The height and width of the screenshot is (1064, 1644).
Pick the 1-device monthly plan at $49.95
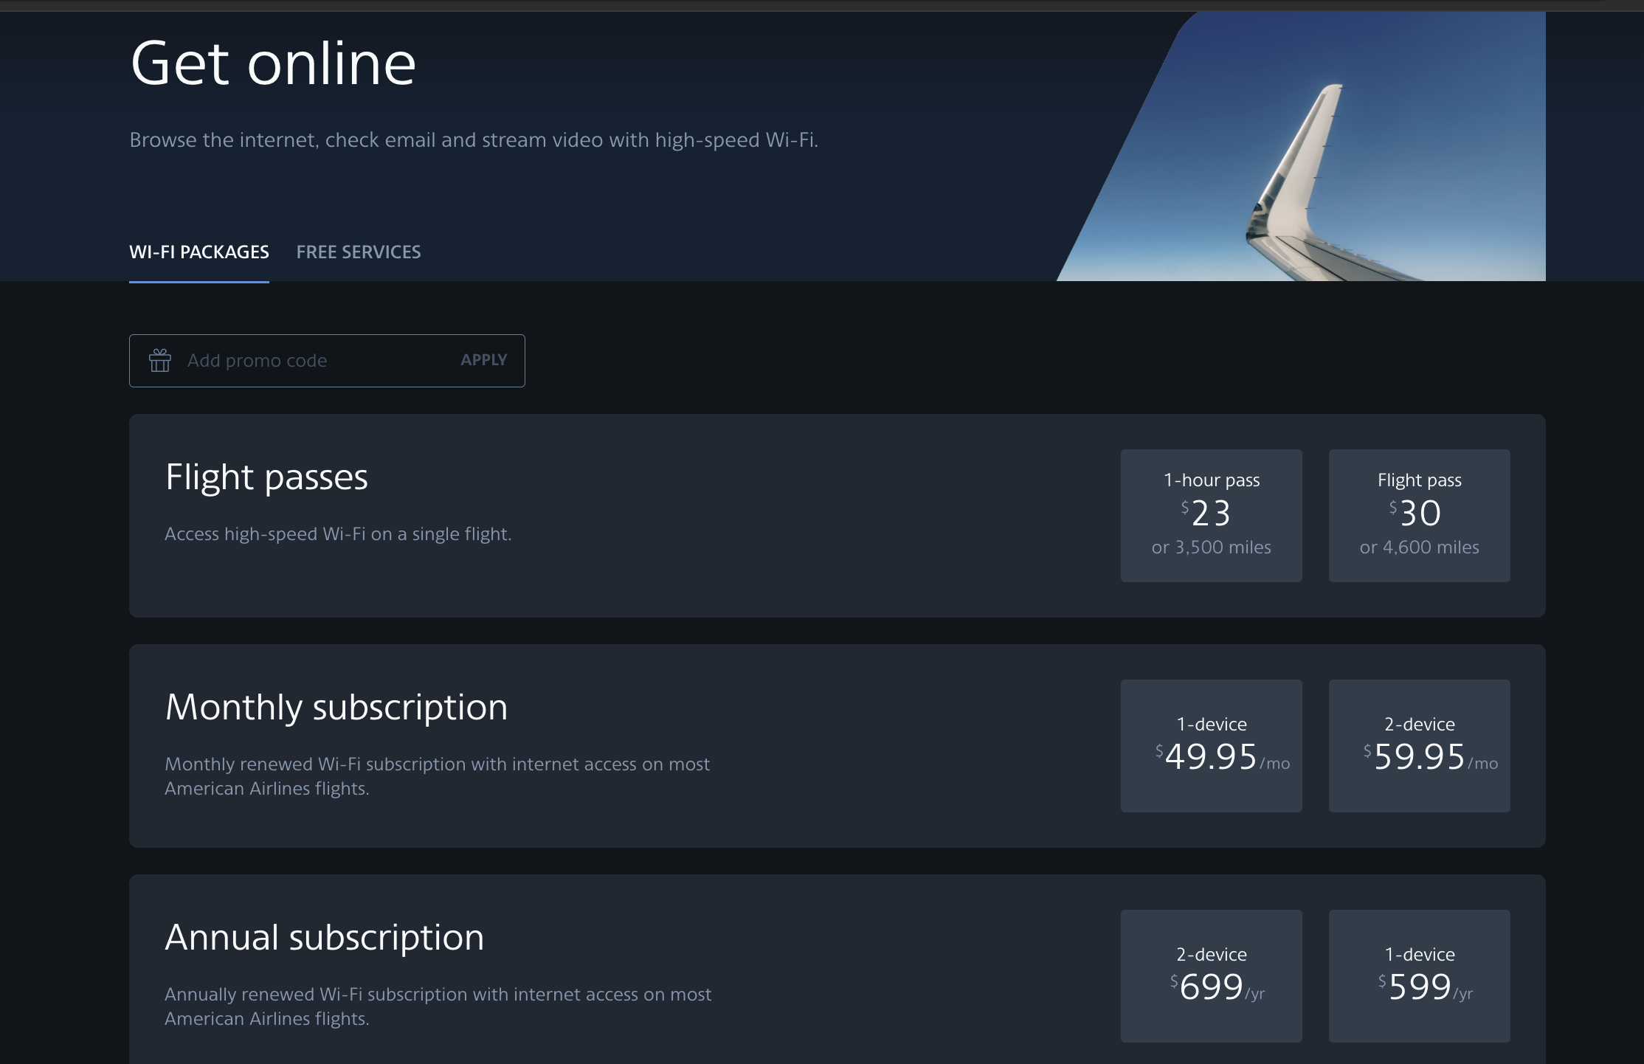pos(1212,746)
